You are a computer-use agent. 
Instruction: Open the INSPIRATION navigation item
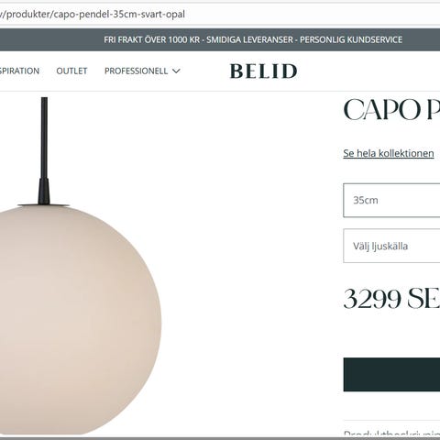pyautogui.click(x=19, y=71)
